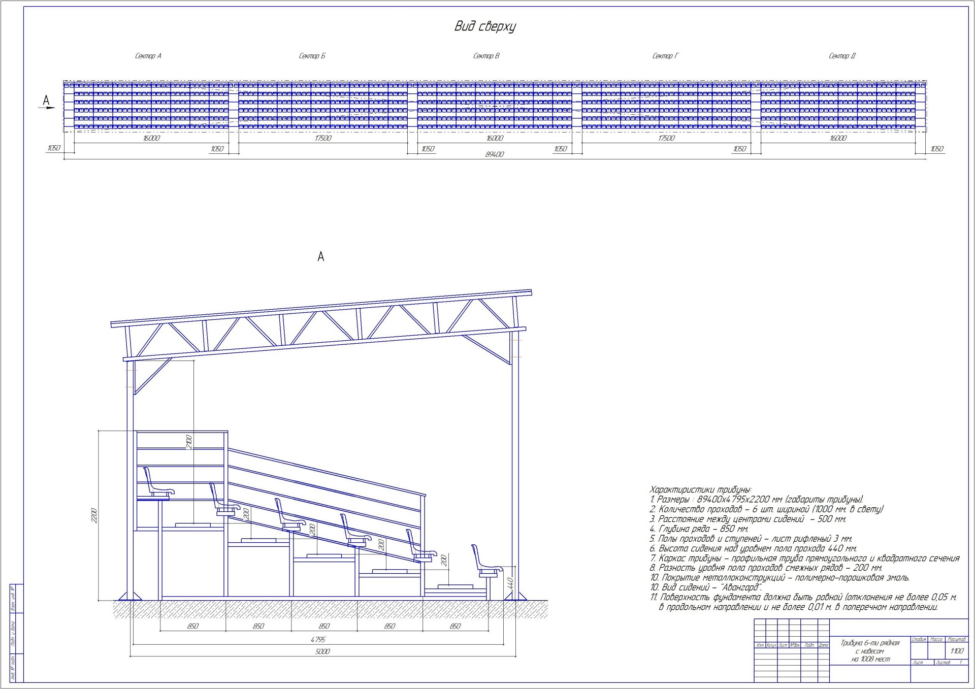The height and width of the screenshot is (689, 975).
Task: Select the 'Сектор Б' label
Action: 312,56
